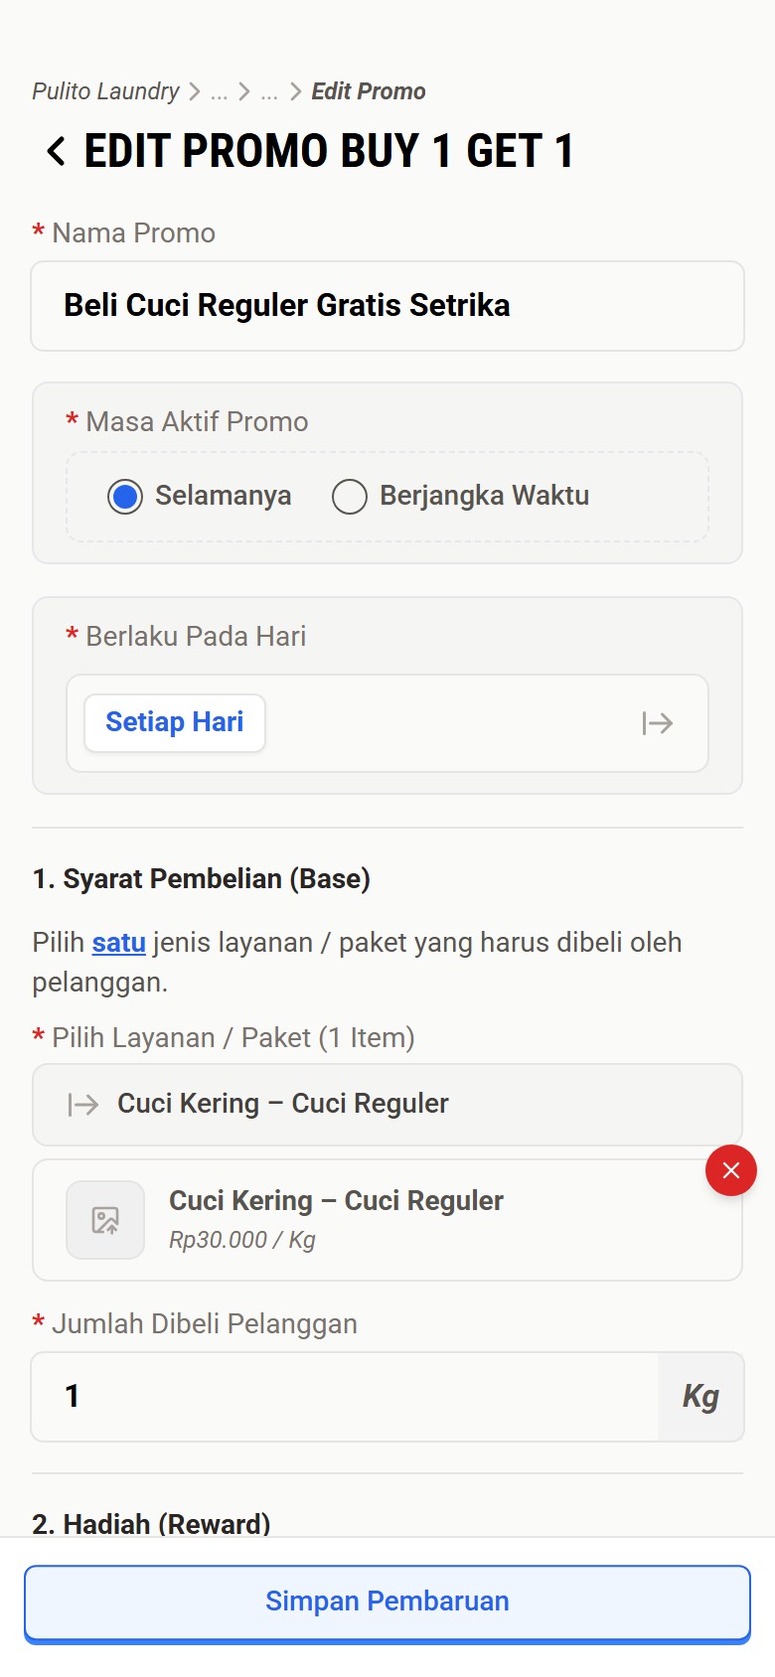Navigate to Pulito Laundry breadcrumb
This screenshot has width=775, height=1677.
pyautogui.click(x=105, y=91)
